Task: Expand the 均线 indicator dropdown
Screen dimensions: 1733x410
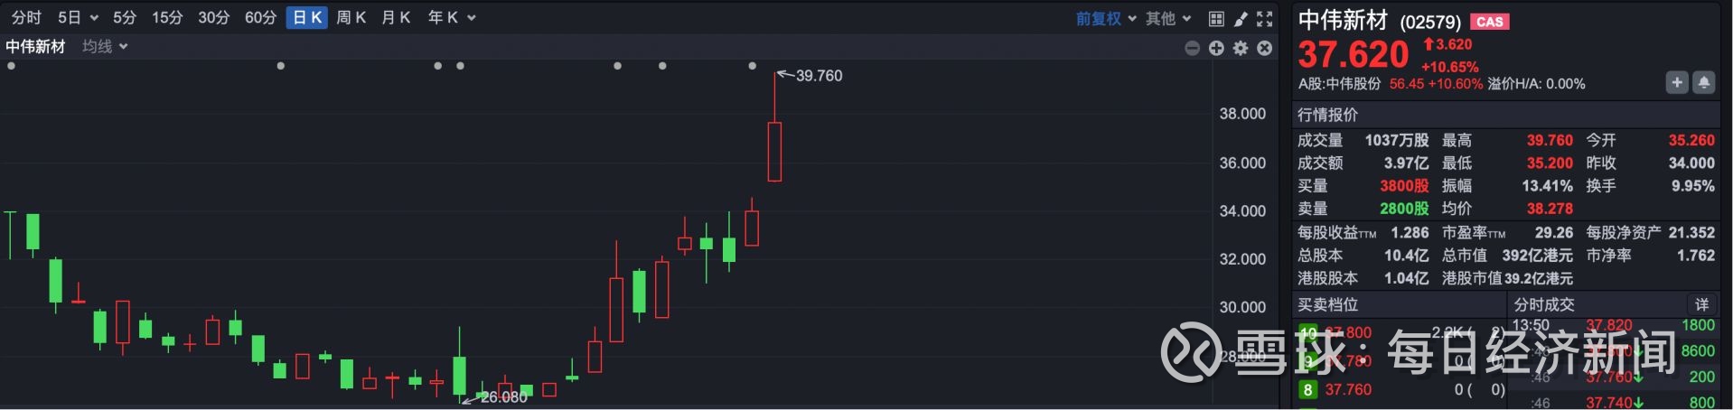Action: click(105, 46)
